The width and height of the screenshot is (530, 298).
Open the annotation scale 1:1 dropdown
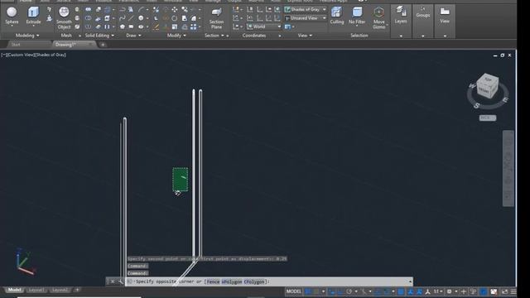[438, 291]
